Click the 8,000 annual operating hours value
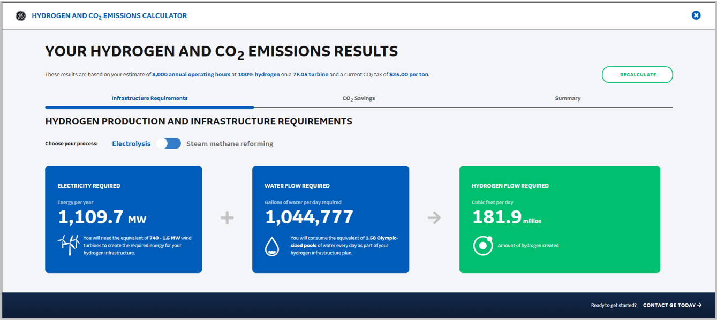Image resolution: width=717 pixels, height=320 pixels. pyautogui.click(x=191, y=75)
